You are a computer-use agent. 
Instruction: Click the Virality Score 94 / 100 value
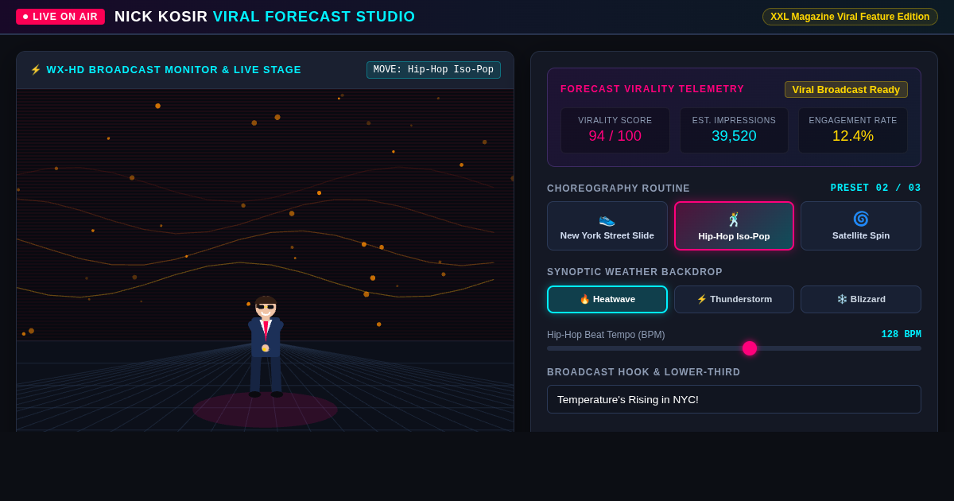[615, 136]
